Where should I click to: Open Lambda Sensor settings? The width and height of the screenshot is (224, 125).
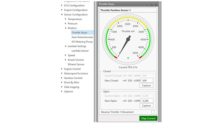tap(80, 51)
